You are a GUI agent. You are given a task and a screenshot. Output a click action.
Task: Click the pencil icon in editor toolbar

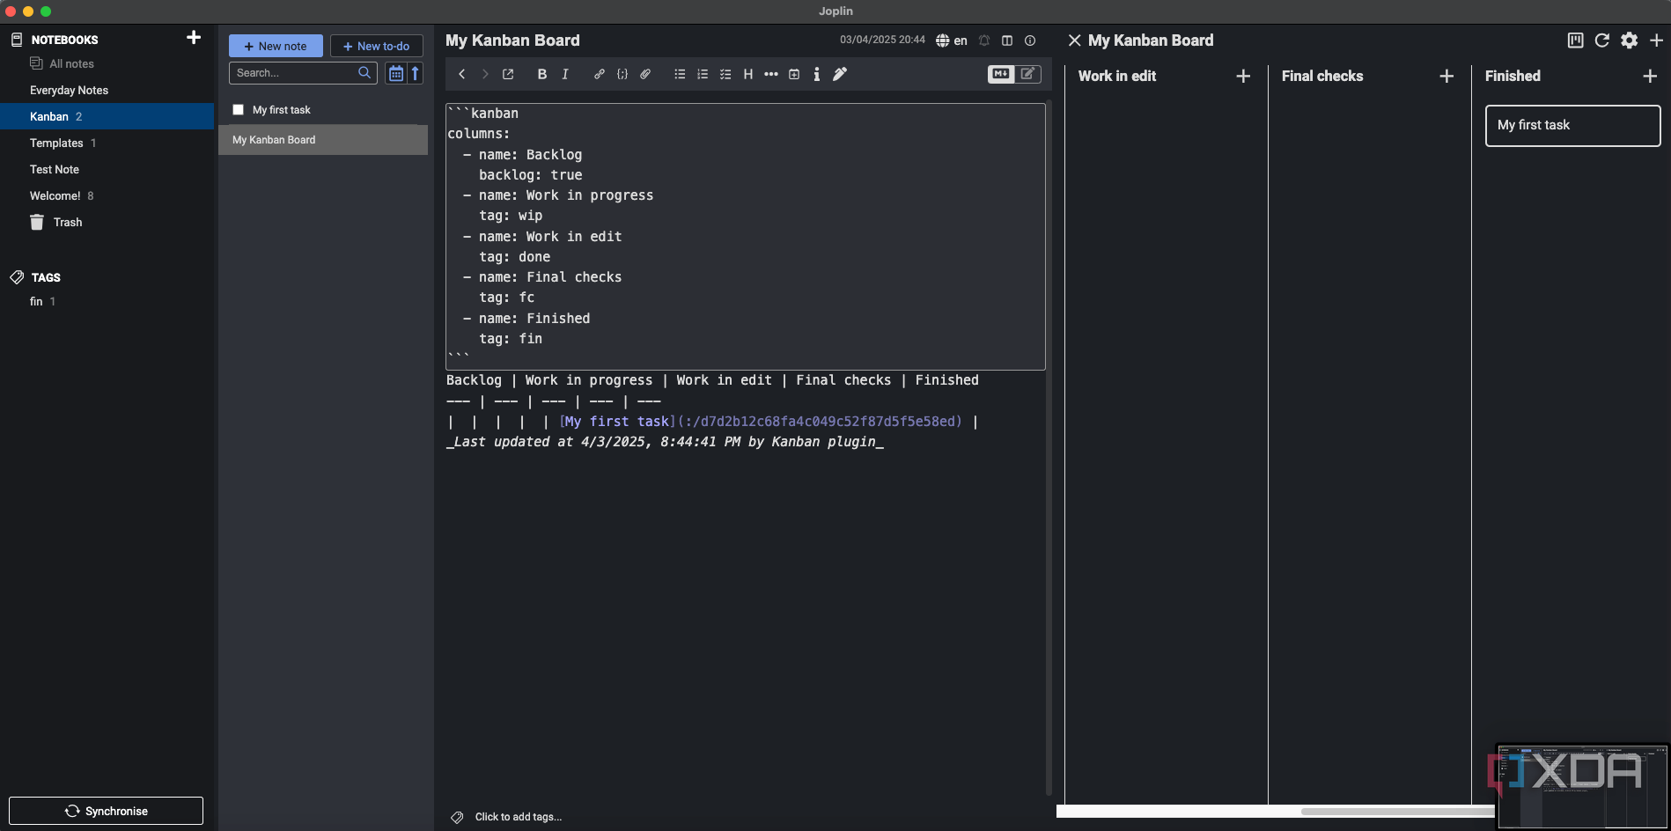tap(840, 74)
